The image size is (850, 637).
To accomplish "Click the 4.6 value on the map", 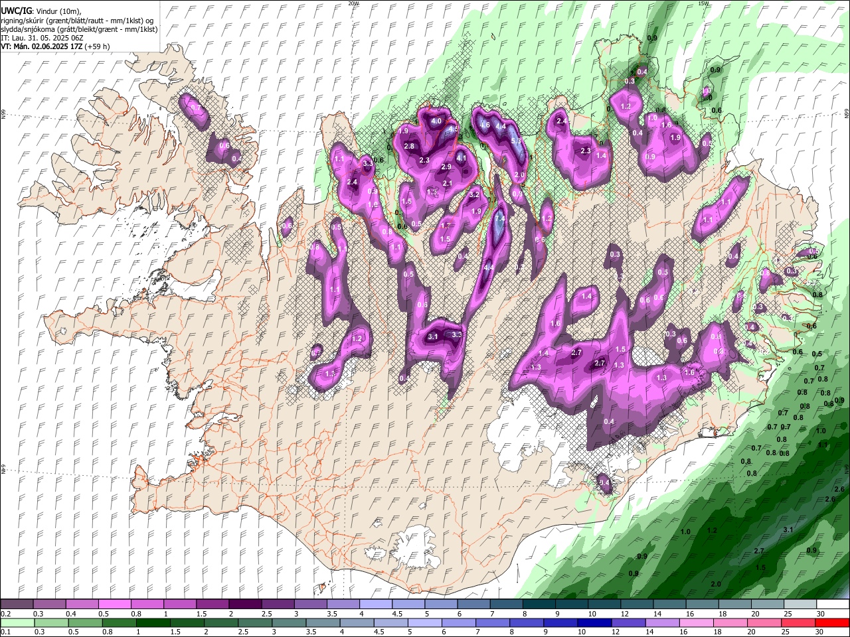I will click(x=485, y=125).
